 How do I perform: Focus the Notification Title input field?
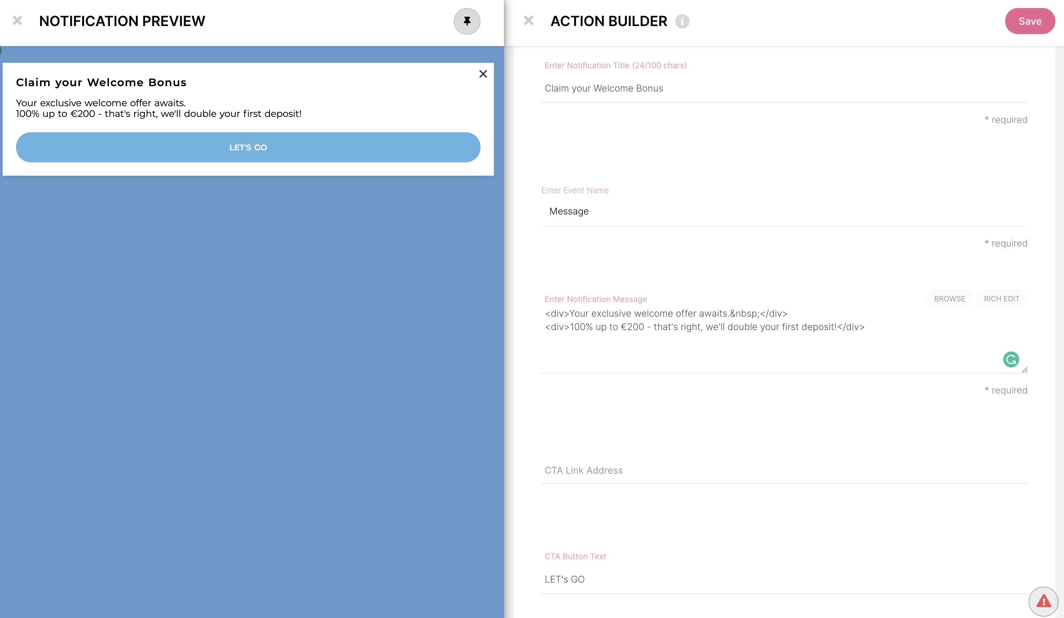(784, 88)
